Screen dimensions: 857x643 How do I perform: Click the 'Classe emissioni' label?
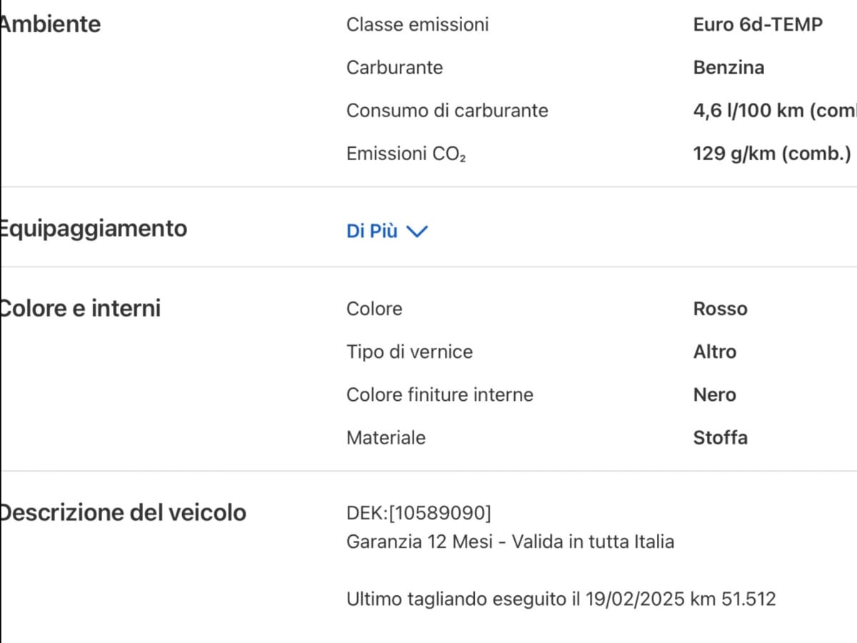tap(417, 24)
